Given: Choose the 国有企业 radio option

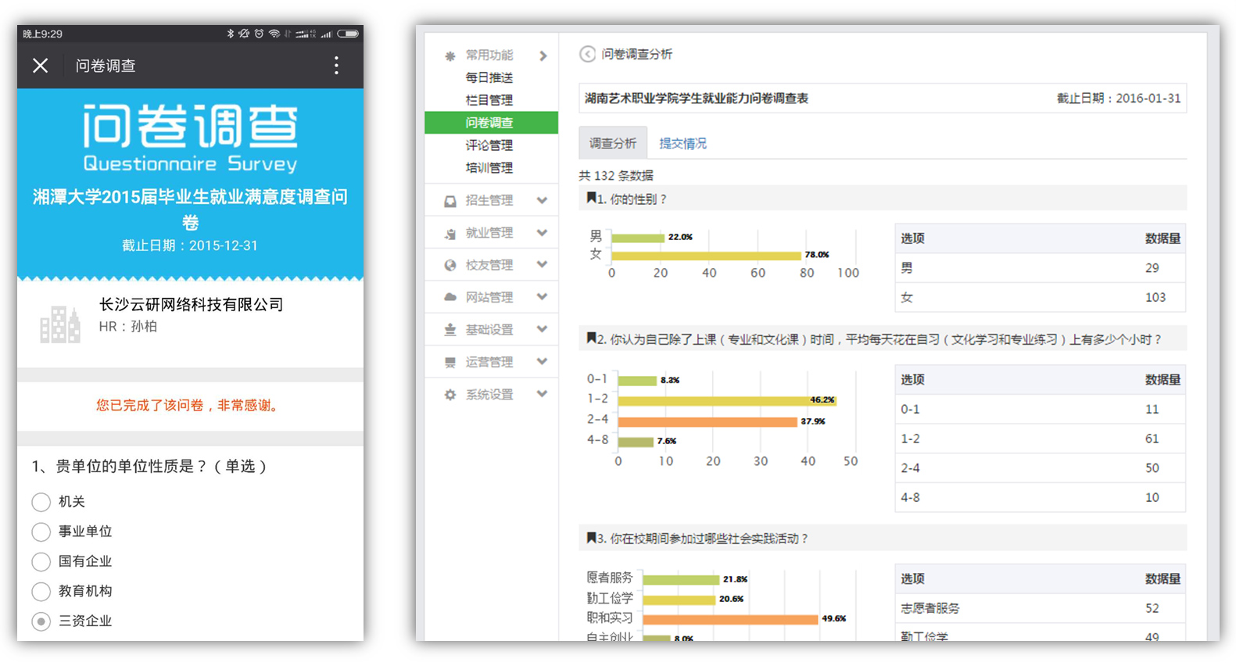Looking at the screenshot, I should (x=41, y=561).
